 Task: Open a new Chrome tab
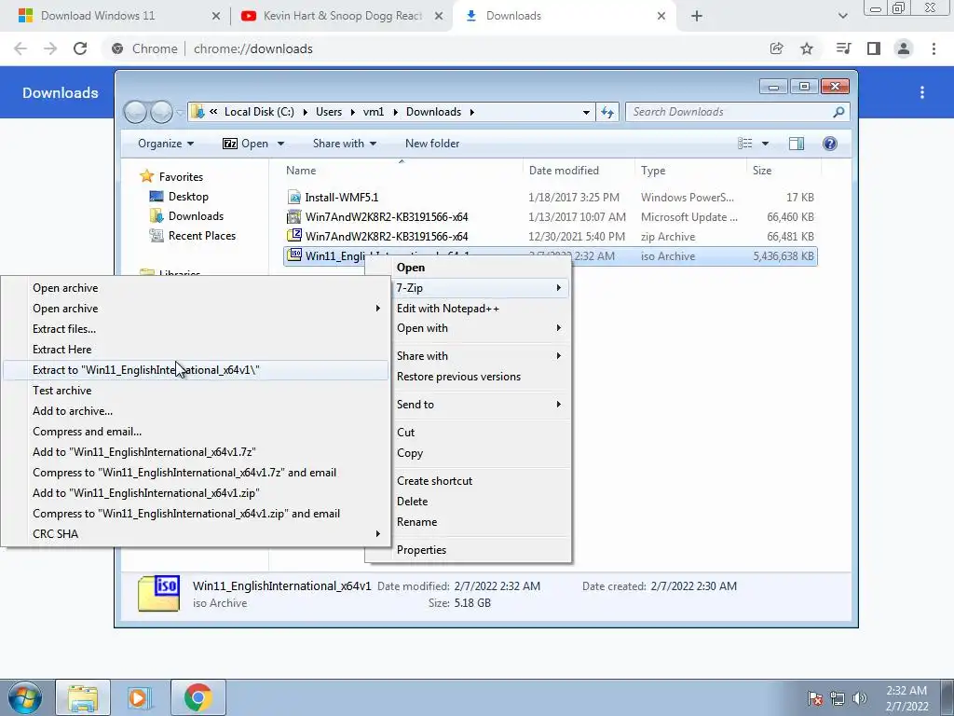697,17
